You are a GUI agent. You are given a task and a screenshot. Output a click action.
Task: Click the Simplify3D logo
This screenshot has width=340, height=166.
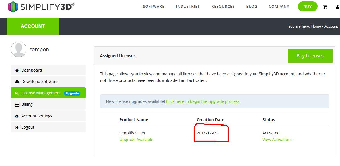pos(41,7)
